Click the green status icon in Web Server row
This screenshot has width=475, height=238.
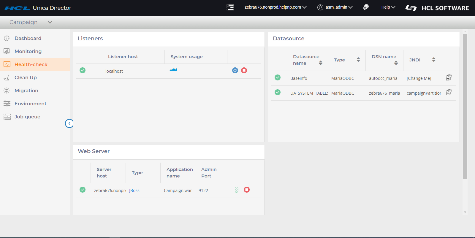pyautogui.click(x=83, y=190)
